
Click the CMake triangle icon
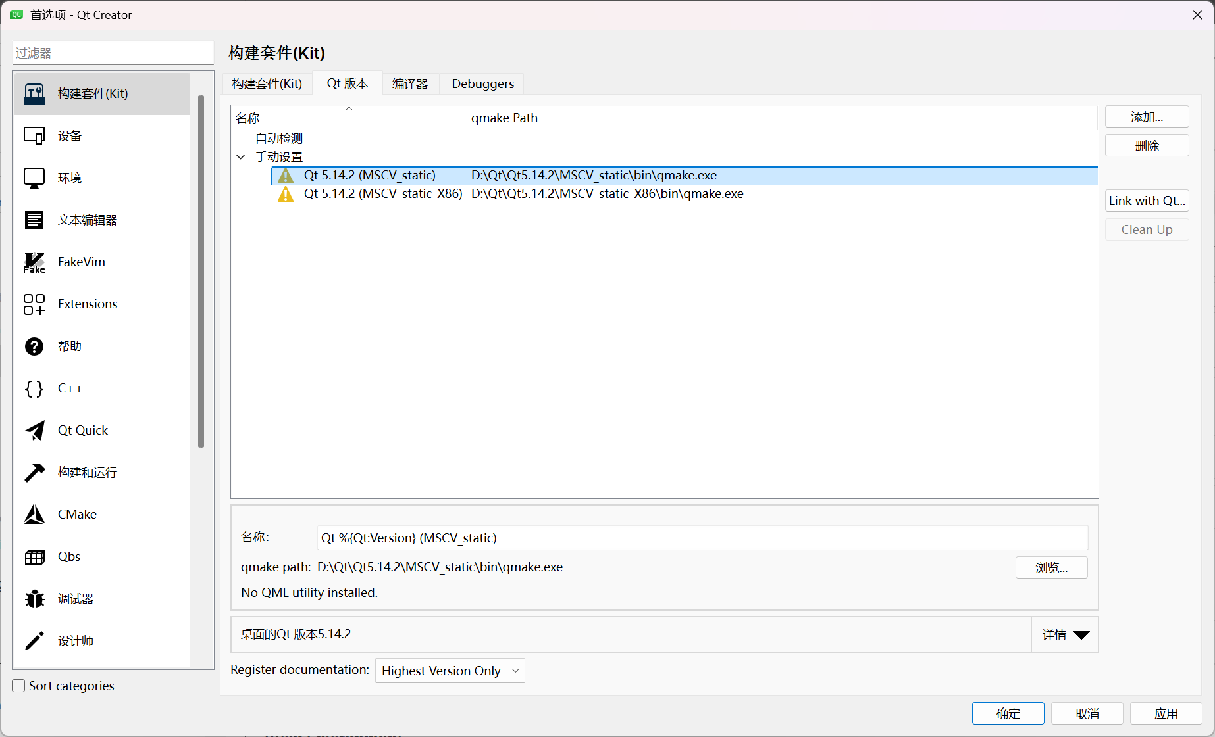tap(34, 515)
